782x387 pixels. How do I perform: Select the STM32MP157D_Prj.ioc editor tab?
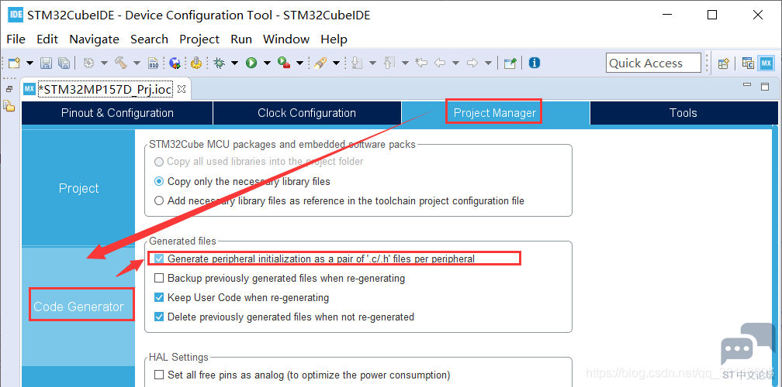click(x=105, y=90)
